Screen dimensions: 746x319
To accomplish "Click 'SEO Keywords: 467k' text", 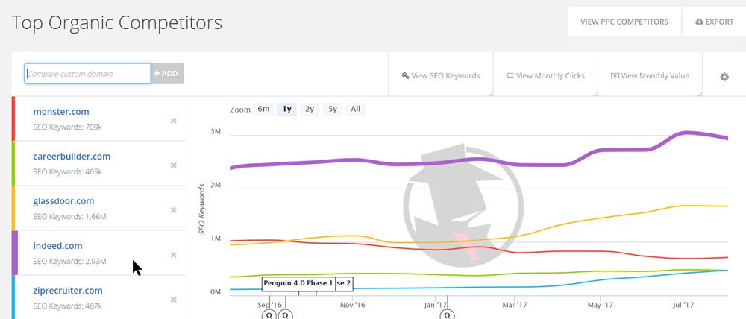I will [68, 306].
